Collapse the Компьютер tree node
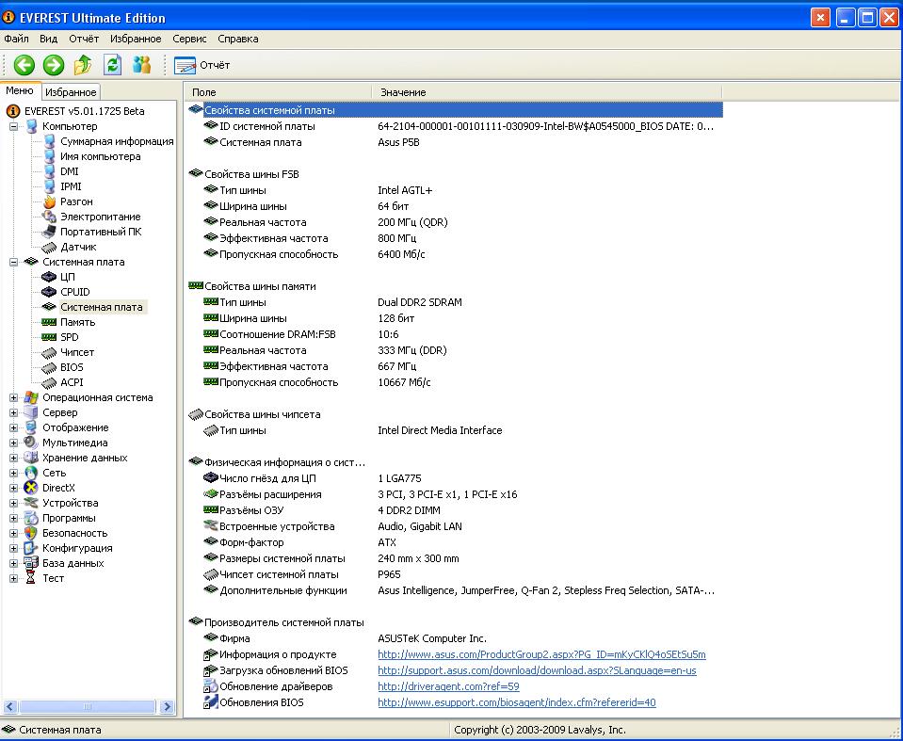This screenshot has width=903, height=741. 13,127
